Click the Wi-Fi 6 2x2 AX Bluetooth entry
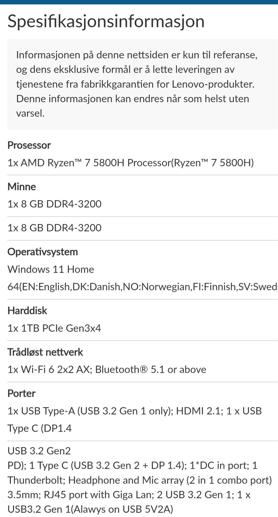The width and height of the screenshot is (278, 517). pyautogui.click(x=107, y=370)
